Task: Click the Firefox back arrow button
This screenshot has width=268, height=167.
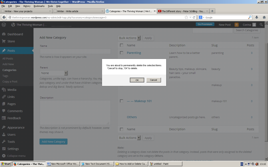Action: (x=4, y=17)
